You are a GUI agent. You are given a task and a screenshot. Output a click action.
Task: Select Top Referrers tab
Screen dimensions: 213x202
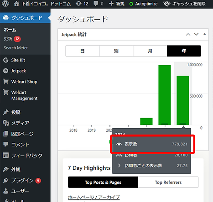tap(168, 182)
